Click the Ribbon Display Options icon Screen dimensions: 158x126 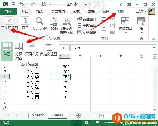(x=129, y=4)
